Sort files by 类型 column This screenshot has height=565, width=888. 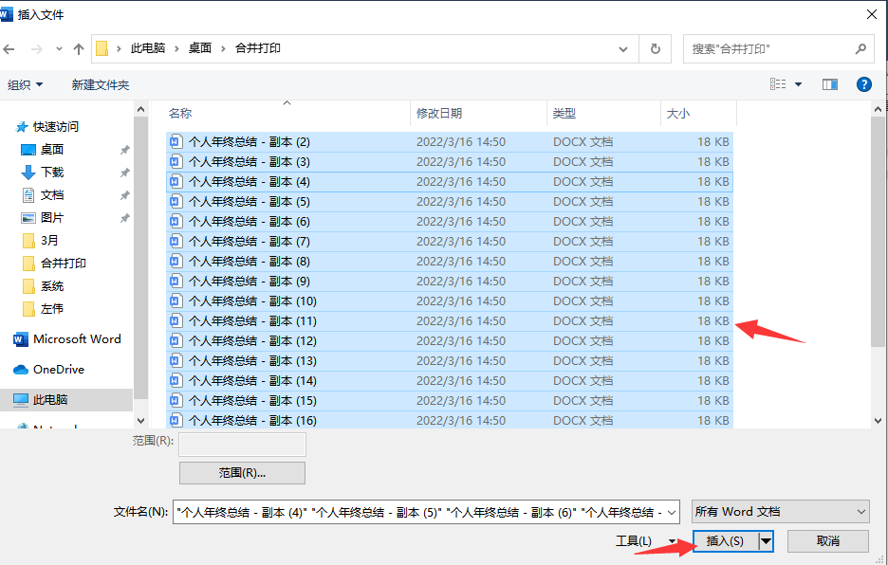coord(564,113)
